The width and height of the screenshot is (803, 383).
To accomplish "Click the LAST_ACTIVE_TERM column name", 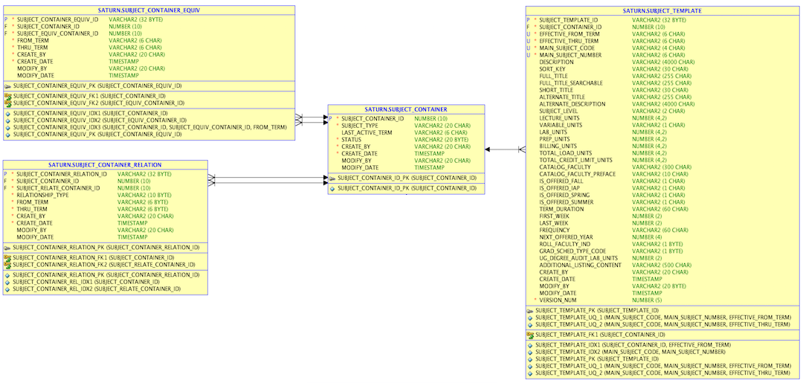I will tap(367, 132).
